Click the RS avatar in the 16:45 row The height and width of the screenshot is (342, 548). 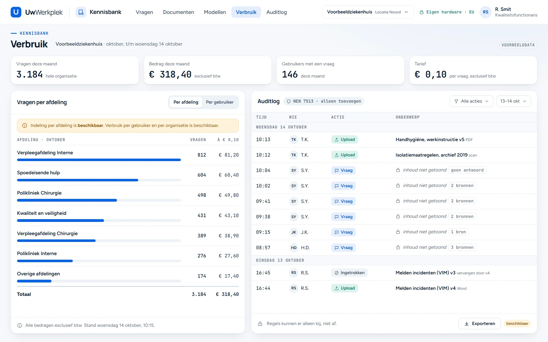click(x=294, y=273)
